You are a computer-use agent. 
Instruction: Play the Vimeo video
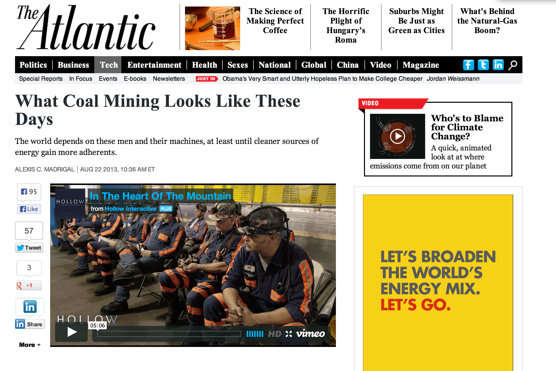[x=71, y=332]
